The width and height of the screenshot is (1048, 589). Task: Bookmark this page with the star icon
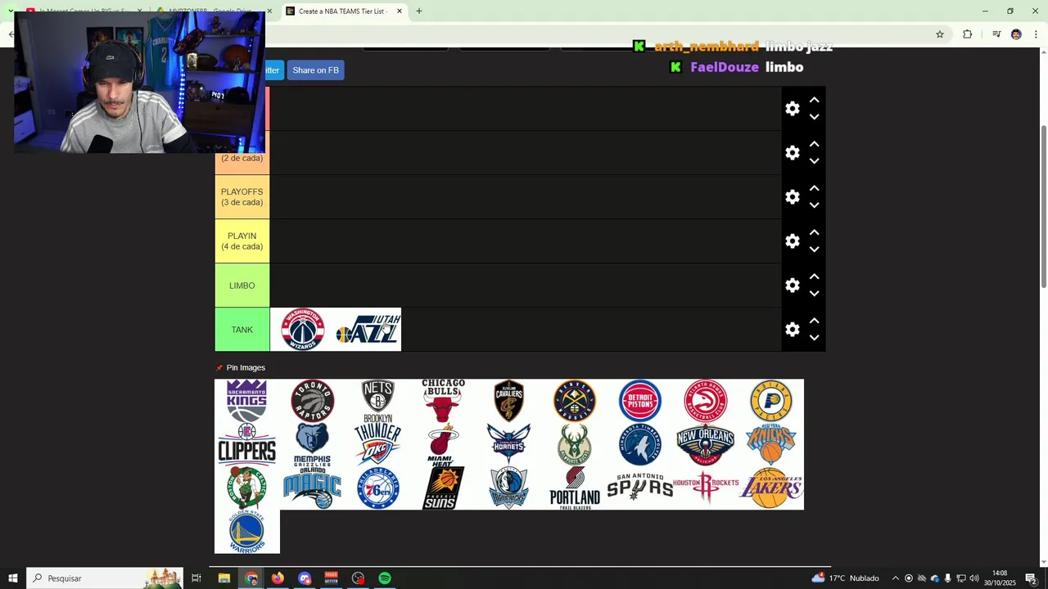point(940,34)
